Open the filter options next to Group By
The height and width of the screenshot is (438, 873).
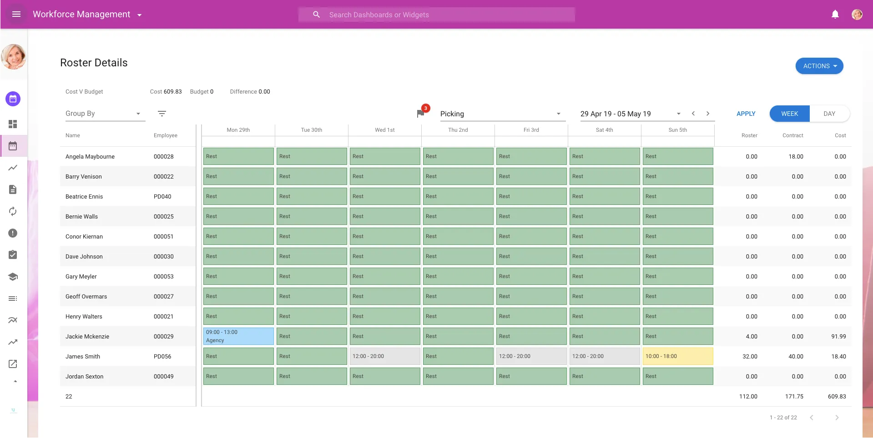point(162,114)
